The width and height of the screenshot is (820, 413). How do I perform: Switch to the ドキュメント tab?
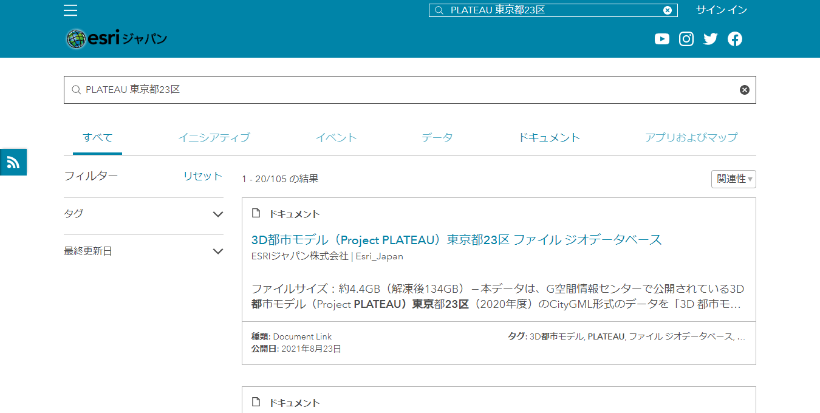point(550,138)
